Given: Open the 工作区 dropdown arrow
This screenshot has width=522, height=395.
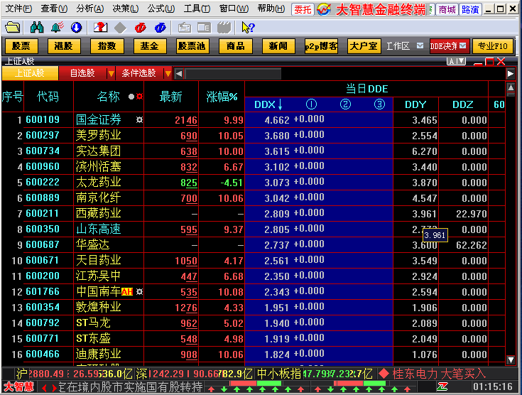Looking at the screenshot, I should pos(420,45).
